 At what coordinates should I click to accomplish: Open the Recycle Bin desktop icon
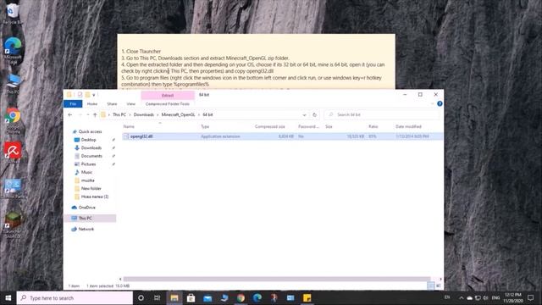point(13,14)
